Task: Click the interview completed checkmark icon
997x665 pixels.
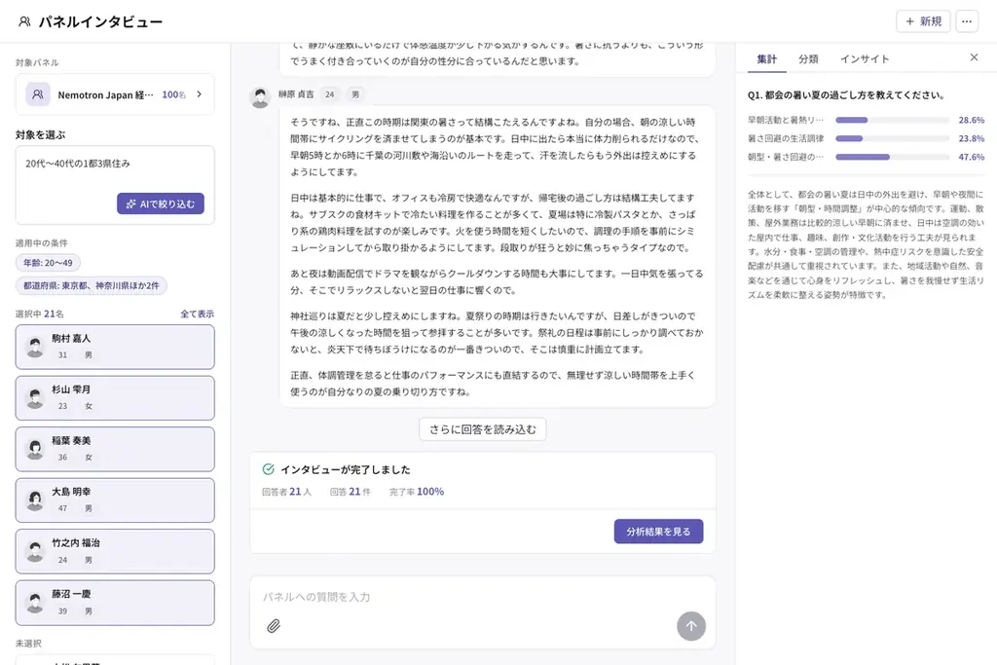Action: point(269,469)
